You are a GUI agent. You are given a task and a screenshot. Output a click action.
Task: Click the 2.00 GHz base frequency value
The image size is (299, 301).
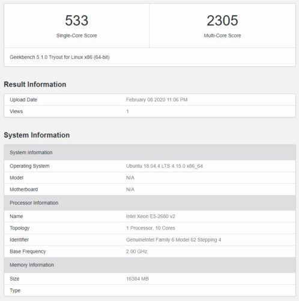click(x=137, y=252)
